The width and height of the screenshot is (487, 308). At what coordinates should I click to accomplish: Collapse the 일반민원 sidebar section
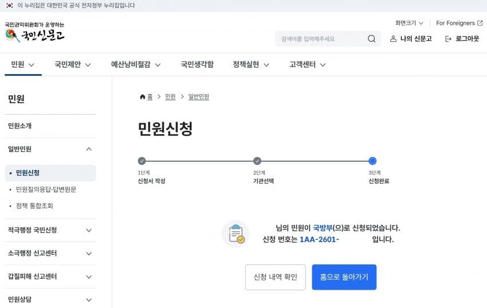pyautogui.click(x=89, y=149)
